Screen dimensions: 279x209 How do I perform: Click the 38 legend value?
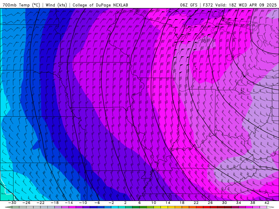252,203
